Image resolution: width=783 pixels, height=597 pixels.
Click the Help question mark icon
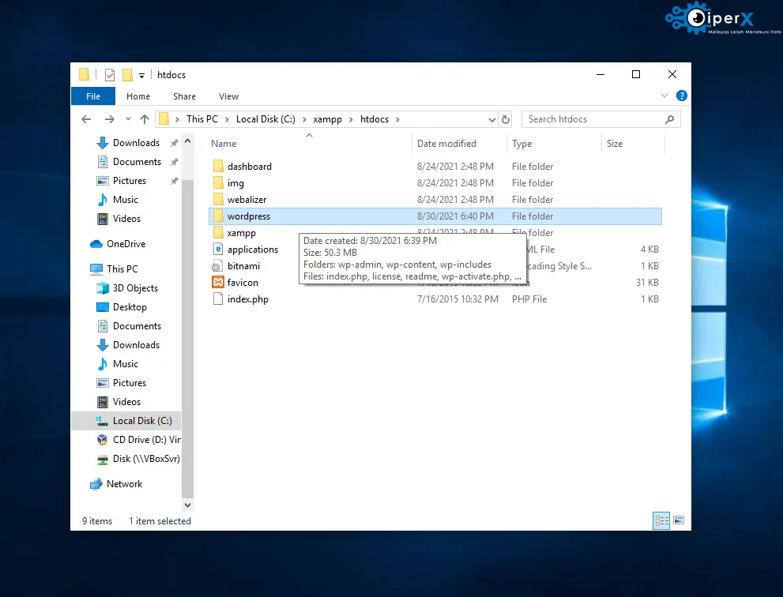tap(681, 96)
